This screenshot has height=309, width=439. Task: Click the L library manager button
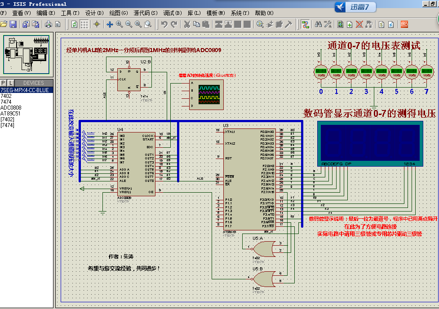(11, 83)
